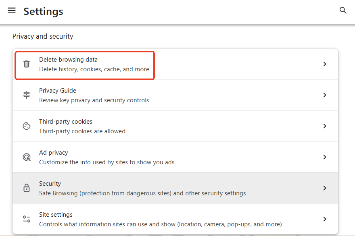The height and width of the screenshot is (236, 355).
Task: Open Delete browsing data settings
Action: click(x=85, y=64)
